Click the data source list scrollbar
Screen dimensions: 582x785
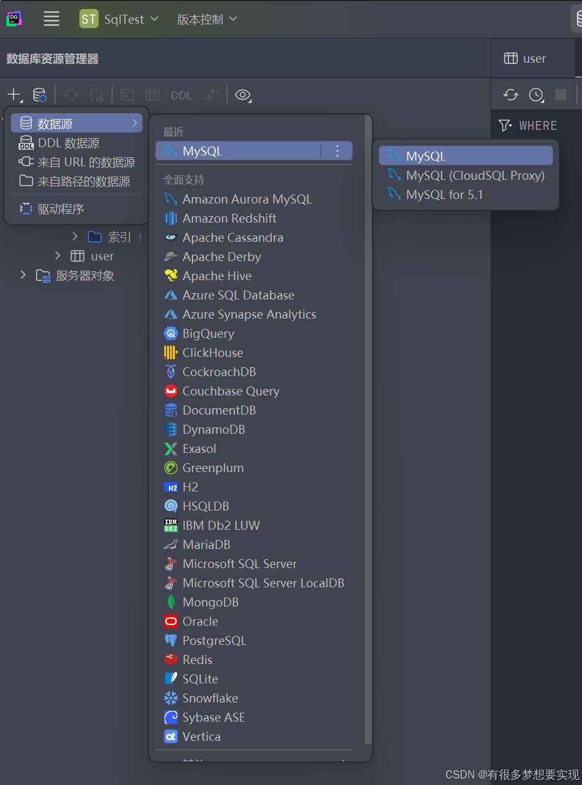click(368, 430)
